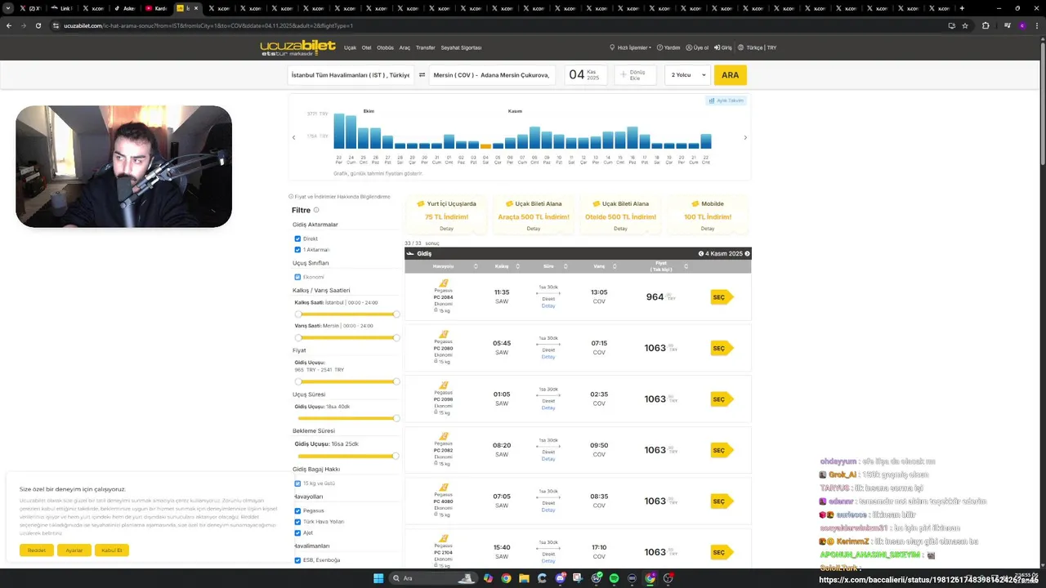
Task: Click Dönüş Ekle to add return
Action: 635,75
